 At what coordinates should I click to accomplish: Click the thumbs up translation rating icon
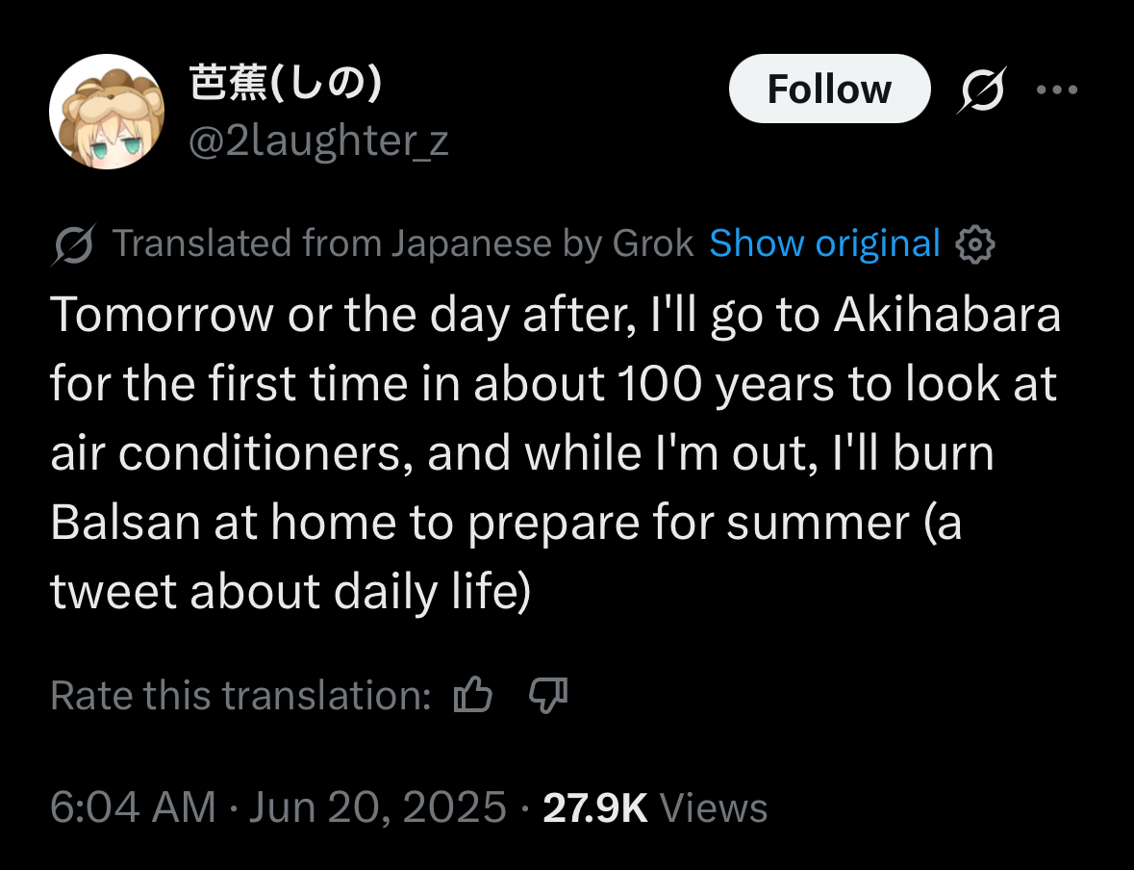472,695
